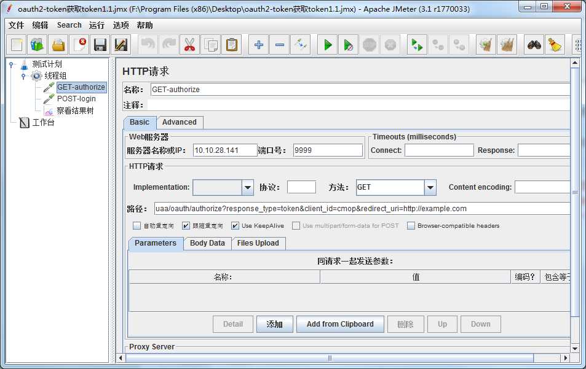Switch to the Files Upload tab
Image resolution: width=586 pixels, height=369 pixels.
[x=258, y=243]
